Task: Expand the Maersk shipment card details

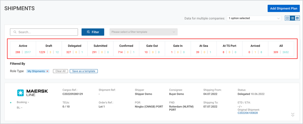Action: coord(293,115)
